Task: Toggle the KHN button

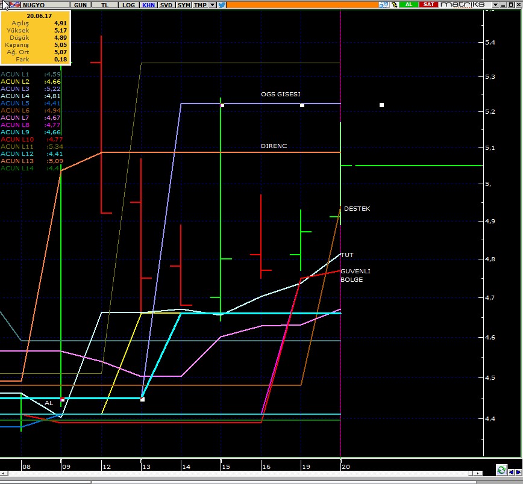Action: pyautogui.click(x=148, y=5)
